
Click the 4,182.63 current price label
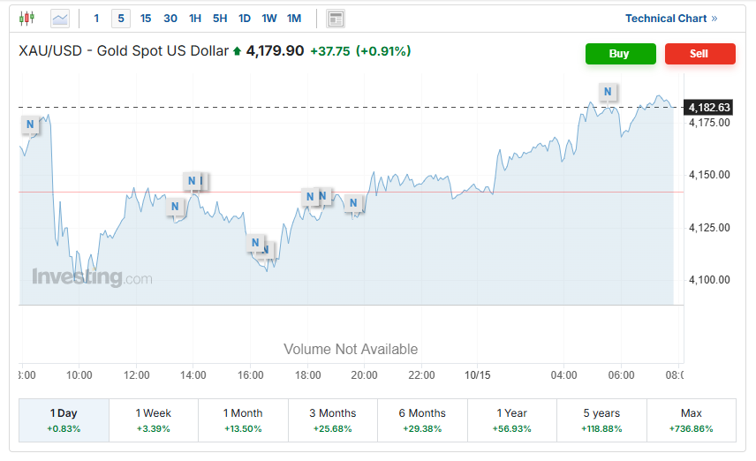point(710,108)
